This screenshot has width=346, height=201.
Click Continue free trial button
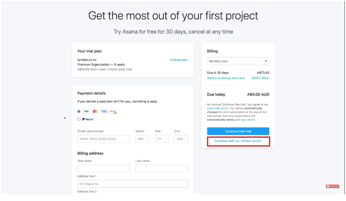[x=238, y=131]
